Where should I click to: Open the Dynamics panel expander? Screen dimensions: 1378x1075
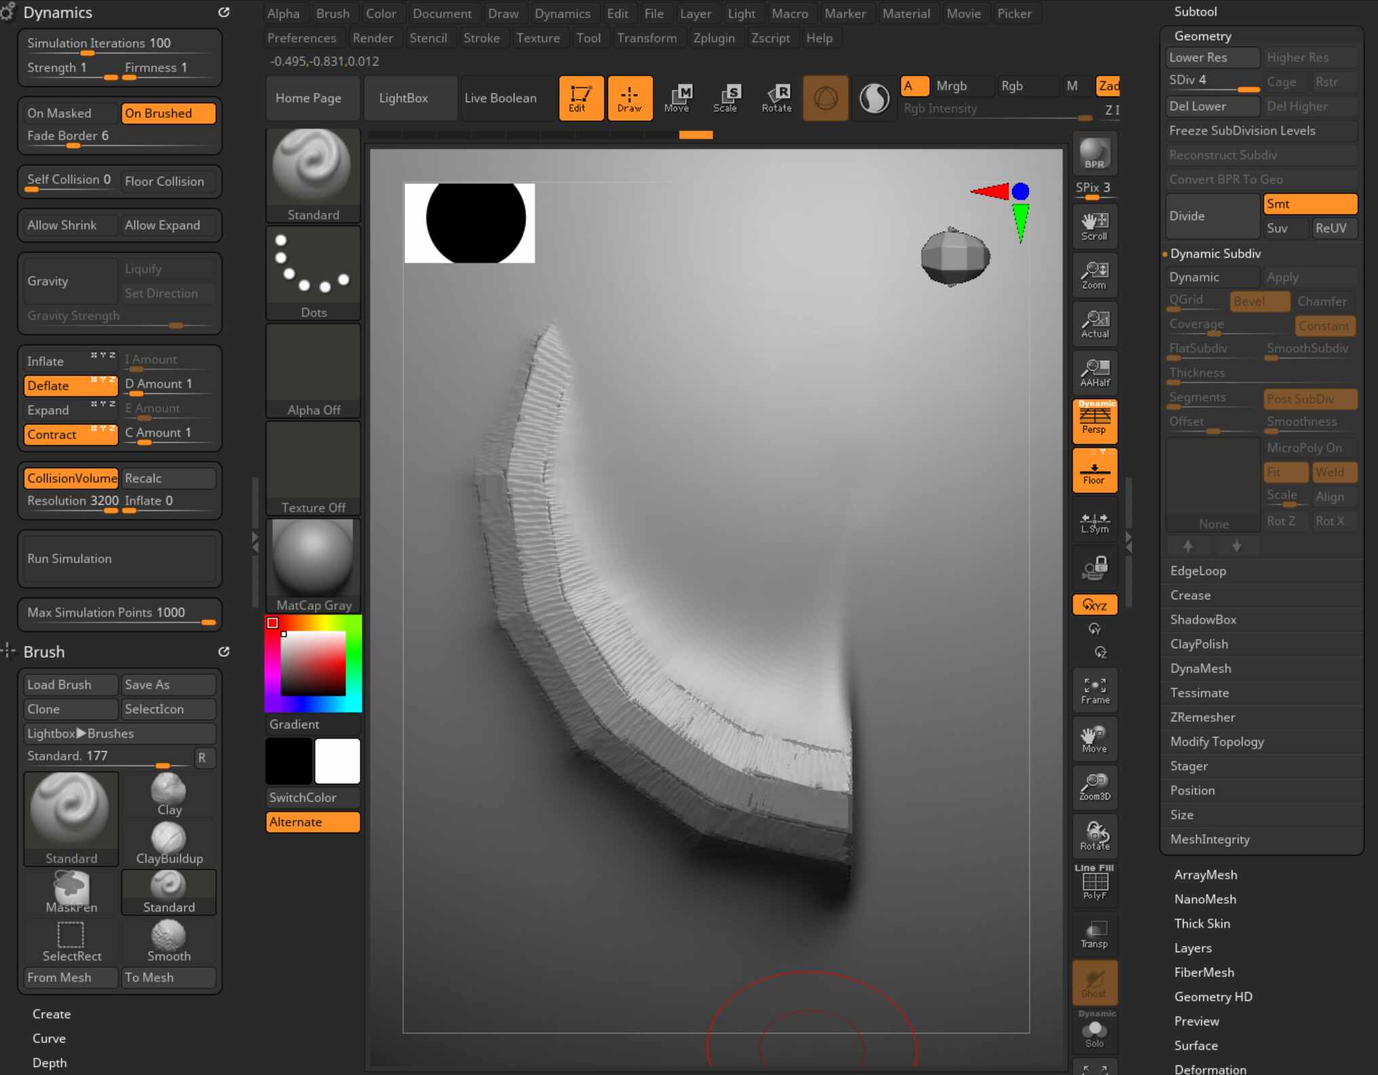225,14
